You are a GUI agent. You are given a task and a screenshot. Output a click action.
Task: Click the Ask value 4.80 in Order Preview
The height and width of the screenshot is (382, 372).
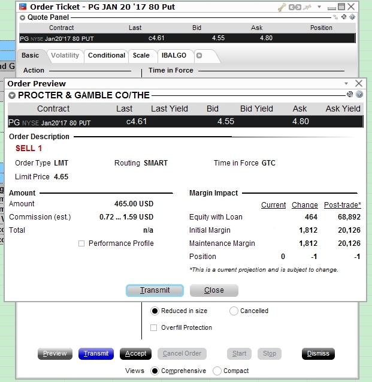[301, 121]
